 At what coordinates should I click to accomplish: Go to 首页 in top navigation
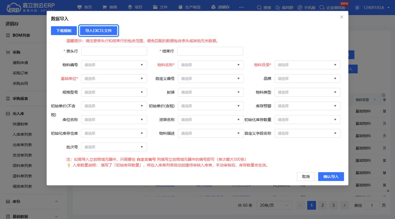tap(85, 7)
